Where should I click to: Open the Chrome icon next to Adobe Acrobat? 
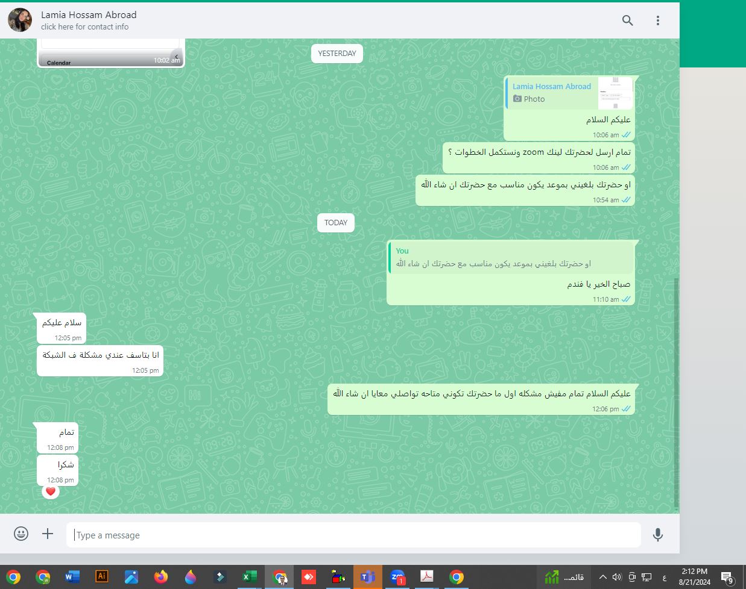click(457, 577)
